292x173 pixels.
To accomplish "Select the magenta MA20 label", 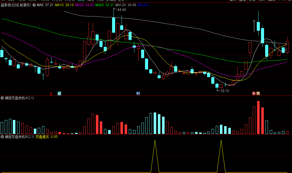I will [85, 5].
